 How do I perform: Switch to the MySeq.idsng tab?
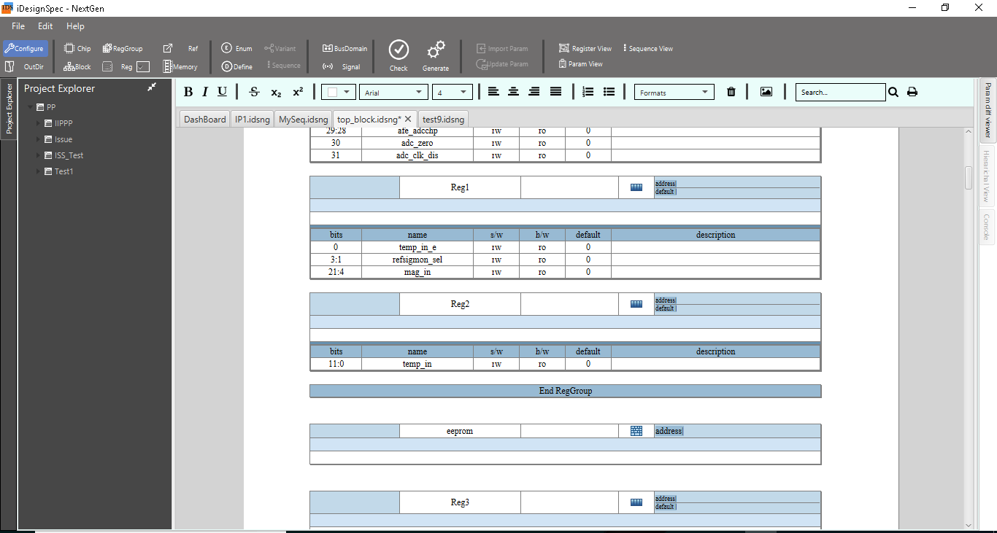coord(303,120)
